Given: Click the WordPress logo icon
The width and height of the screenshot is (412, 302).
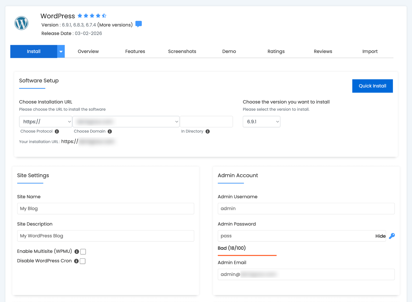Looking at the screenshot, I should point(21,23).
